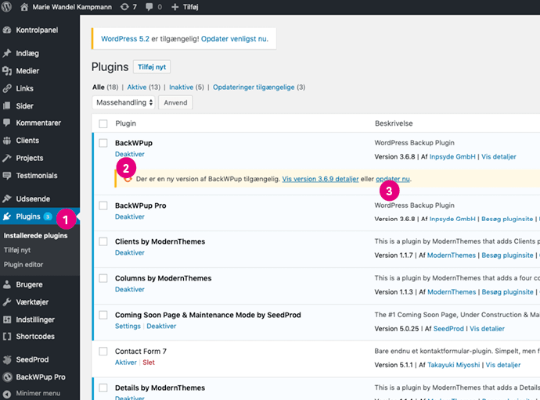Click the Plugins update count badge
The width and height of the screenshot is (540, 400).
point(48,216)
